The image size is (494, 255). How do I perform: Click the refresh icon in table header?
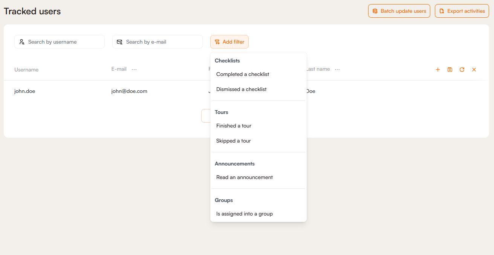(462, 70)
